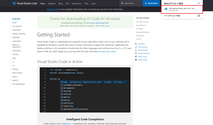Open the IntelliSense link
The height and width of the screenshot is (125, 213).
(66, 124)
